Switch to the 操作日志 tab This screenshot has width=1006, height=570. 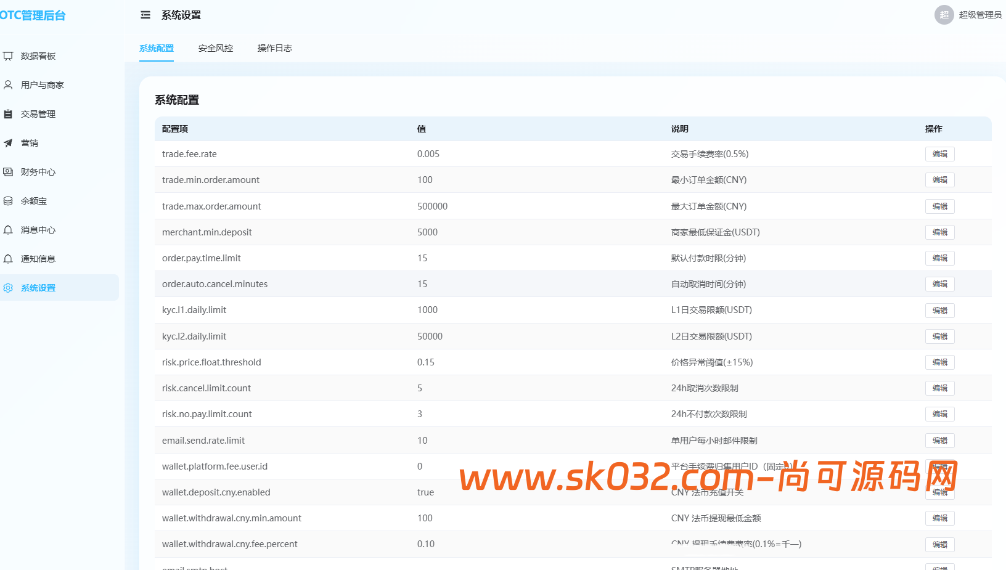click(x=275, y=48)
